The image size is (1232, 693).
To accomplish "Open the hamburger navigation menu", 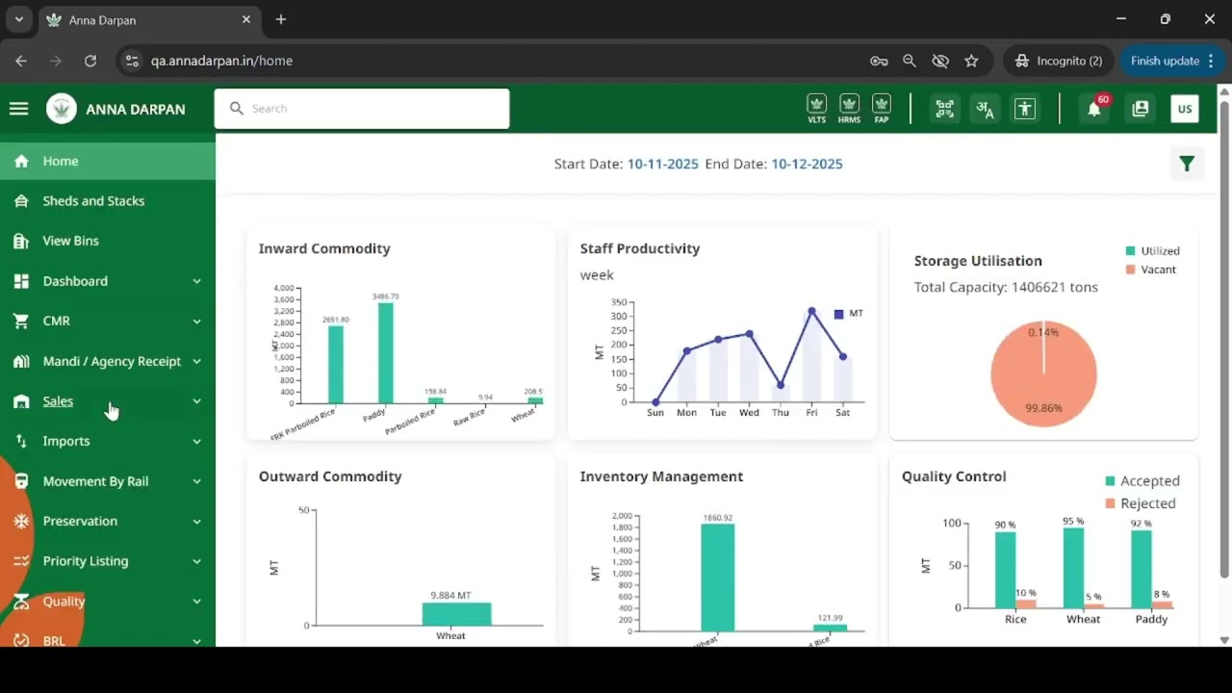I will [x=18, y=109].
